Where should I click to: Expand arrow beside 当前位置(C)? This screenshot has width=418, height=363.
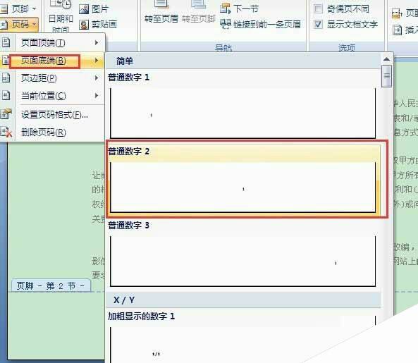(97, 95)
